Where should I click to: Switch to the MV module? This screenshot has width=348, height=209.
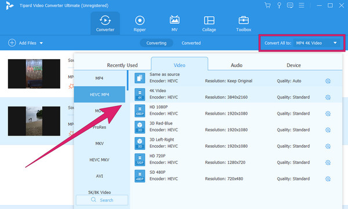[175, 24]
